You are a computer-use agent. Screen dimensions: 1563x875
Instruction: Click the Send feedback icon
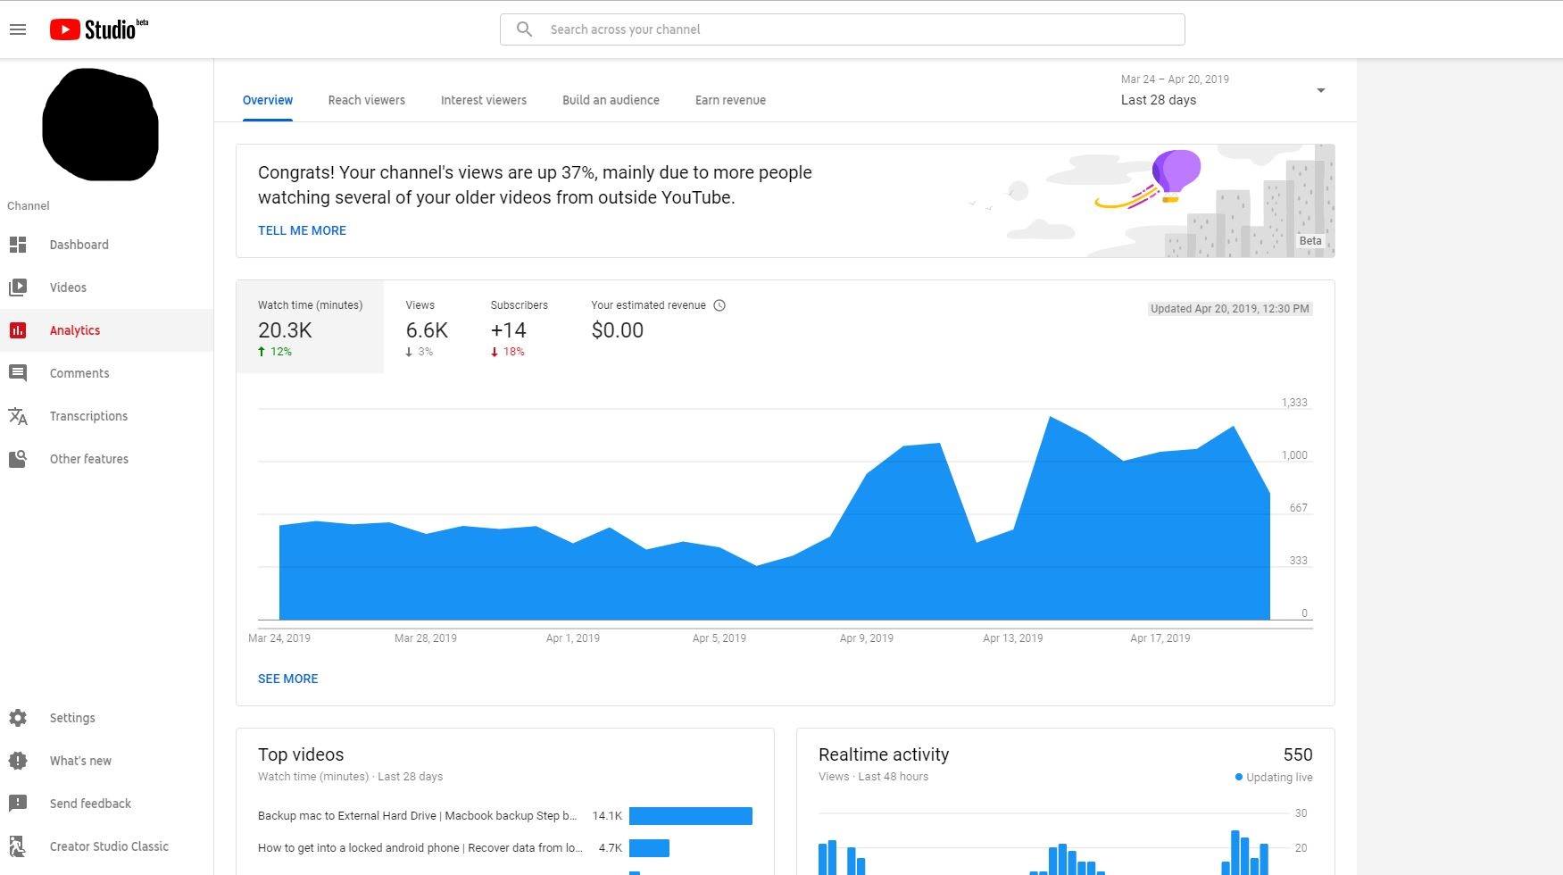click(x=18, y=804)
